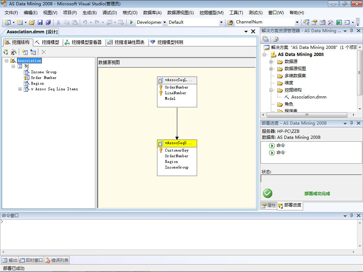Open the Solution Explorer toolbar icon
The height and width of the screenshot is (272, 363).
pyautogui.click(x=306, y=22)
